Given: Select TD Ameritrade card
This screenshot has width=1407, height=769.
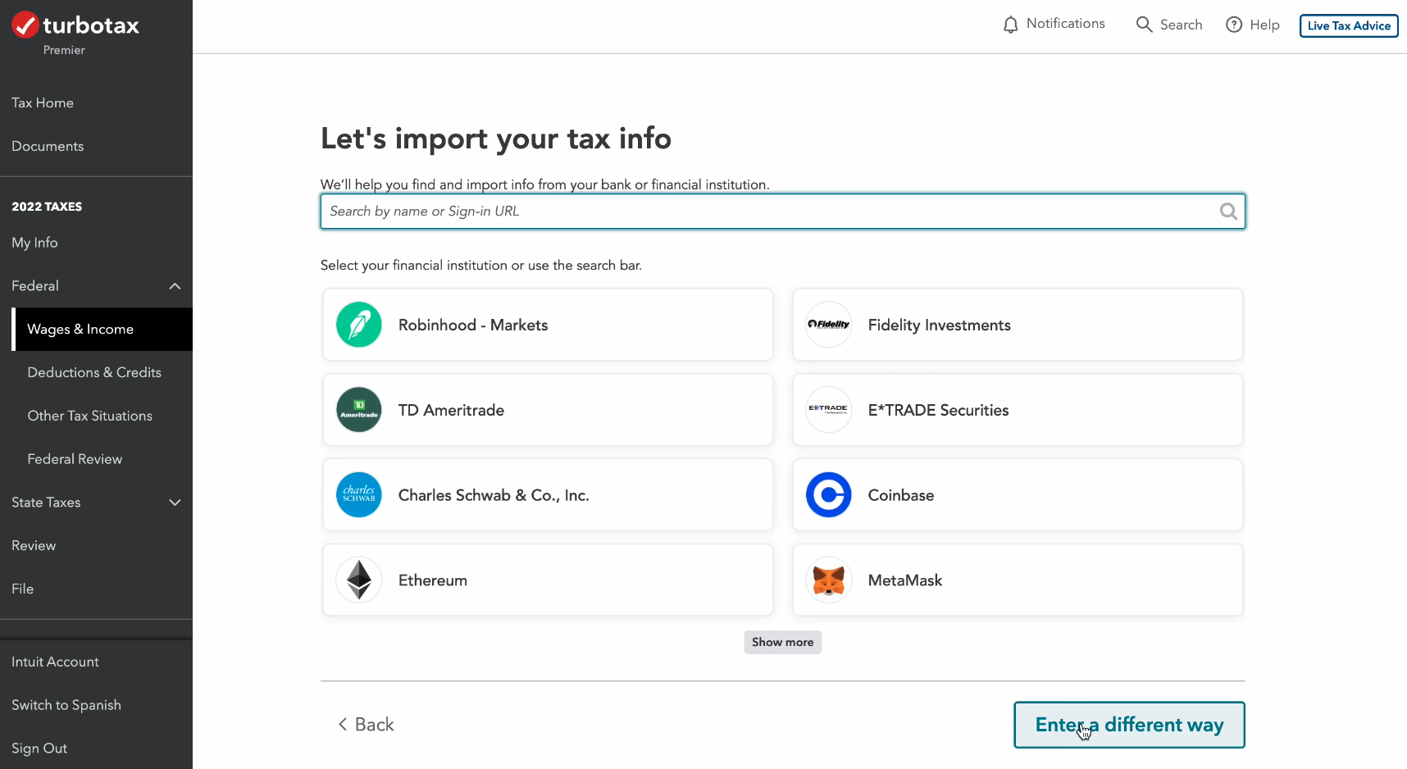Looking at the screenshot, I should [548, 410].
